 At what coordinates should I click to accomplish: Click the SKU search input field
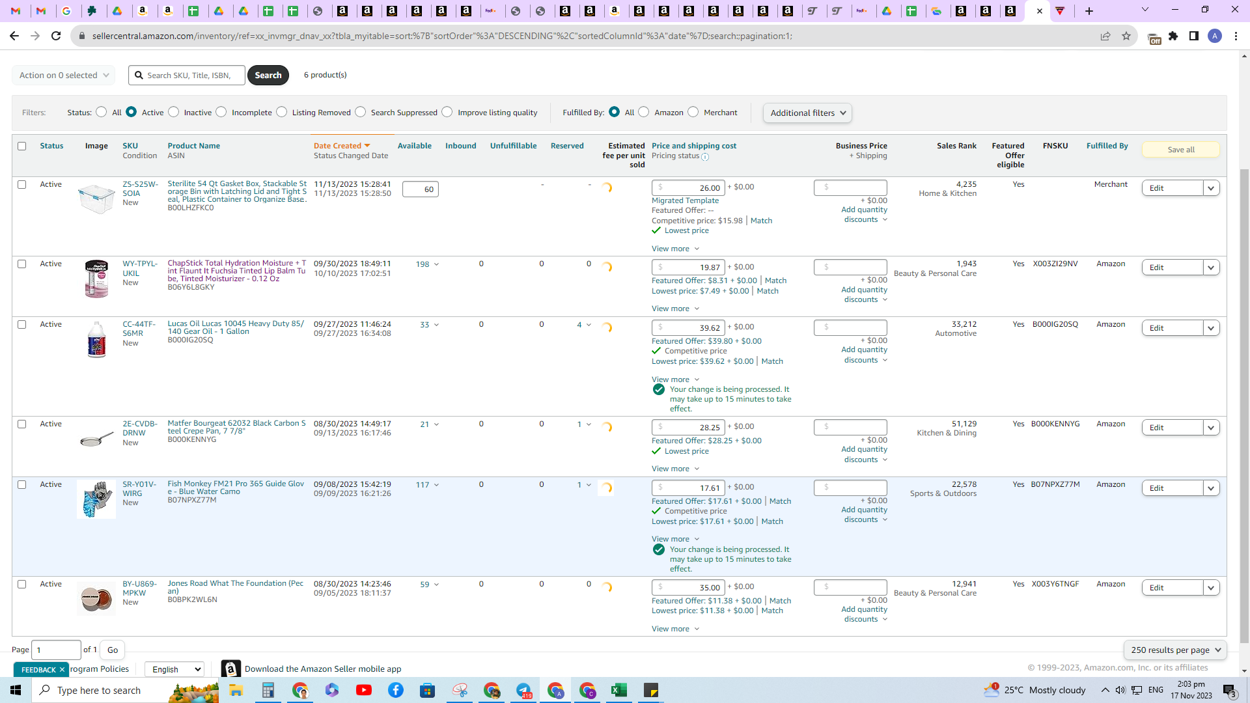click(187, 76)
